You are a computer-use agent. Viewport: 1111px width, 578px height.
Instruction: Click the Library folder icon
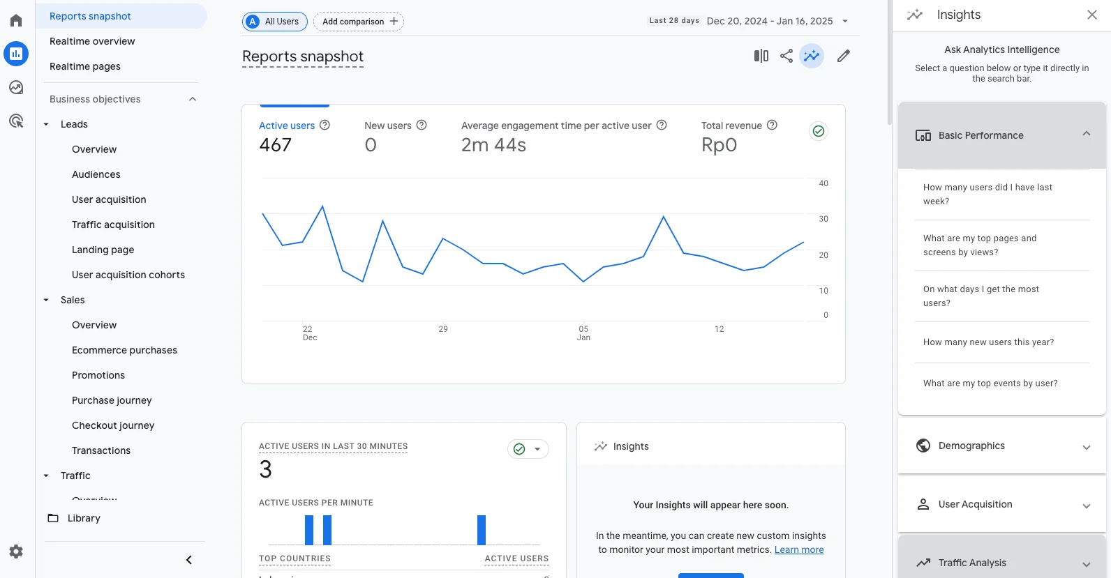(x=53, y=518)
